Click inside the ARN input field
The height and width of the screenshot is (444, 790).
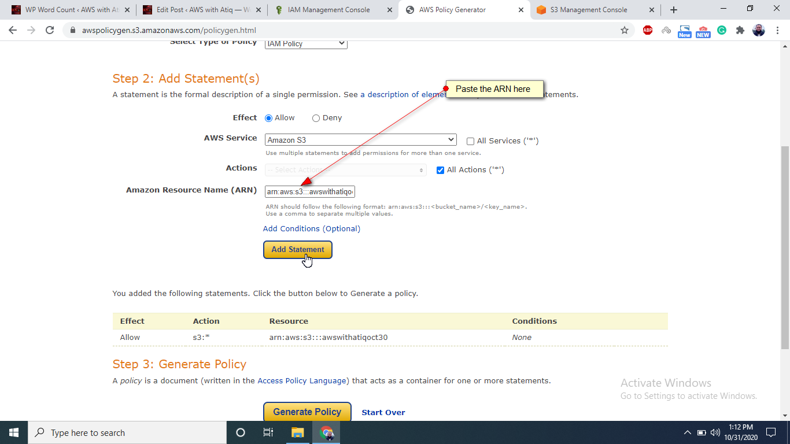(x=309, y=191)
